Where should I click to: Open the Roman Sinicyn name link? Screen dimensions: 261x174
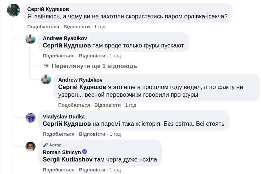61,152
